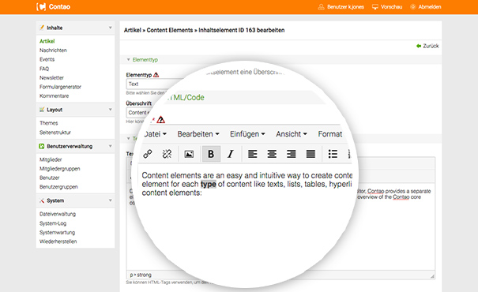Viewport: 478px width, 292px height.
Task: Click the unlink icon in editor toolbar
Action: click(x=167, y=154)
